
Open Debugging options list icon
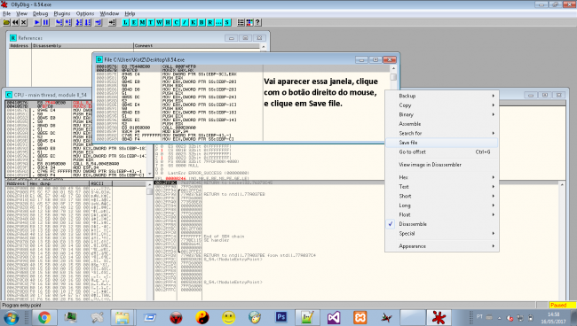pyautogui.click(x=241, y=22)
